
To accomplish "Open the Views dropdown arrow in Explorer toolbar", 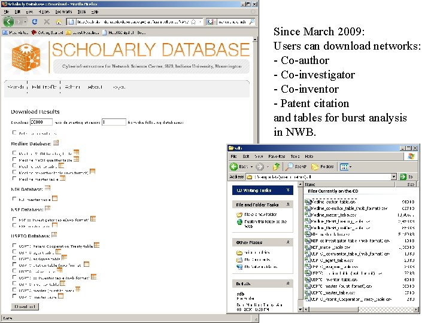I will click(350, 167).
